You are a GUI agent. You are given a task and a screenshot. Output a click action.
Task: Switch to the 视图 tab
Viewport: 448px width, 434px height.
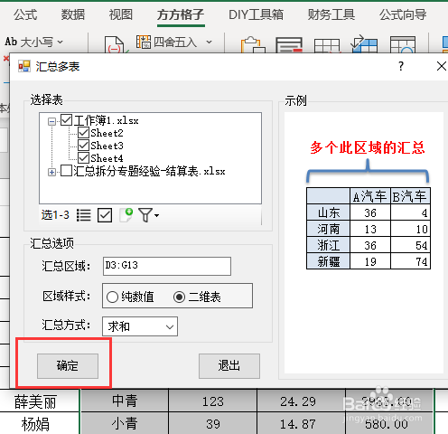tap(121, 14)
